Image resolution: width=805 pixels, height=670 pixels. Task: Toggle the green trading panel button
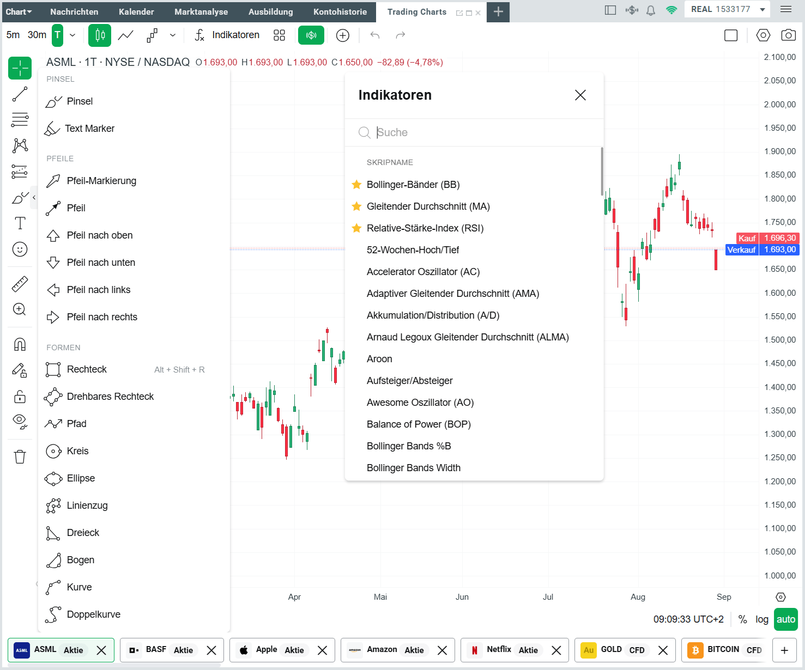coord(311,35)
